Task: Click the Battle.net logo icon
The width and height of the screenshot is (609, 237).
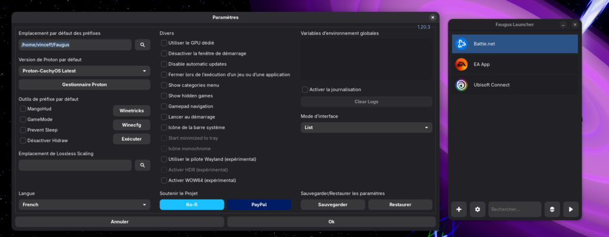Action: (x=462, y=44)
